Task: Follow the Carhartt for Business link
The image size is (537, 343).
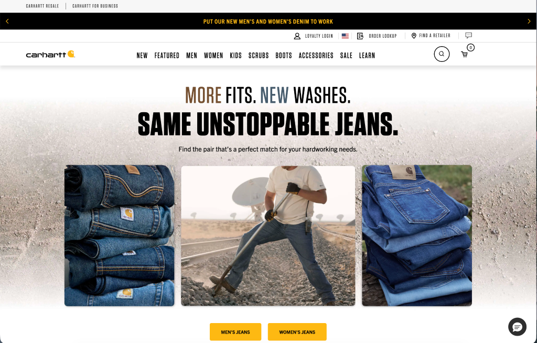Action: click(95, 6)
